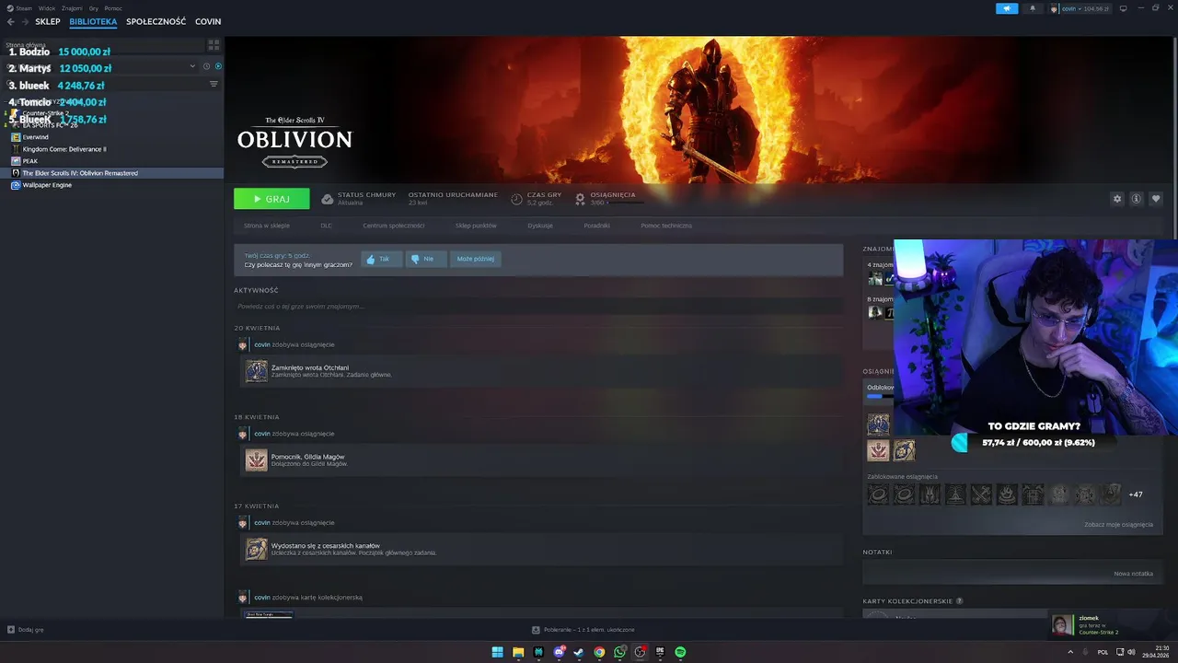This screenshot has height=663, width=1178.
Task: Open the Poradniki link
Action: (596, 226)
